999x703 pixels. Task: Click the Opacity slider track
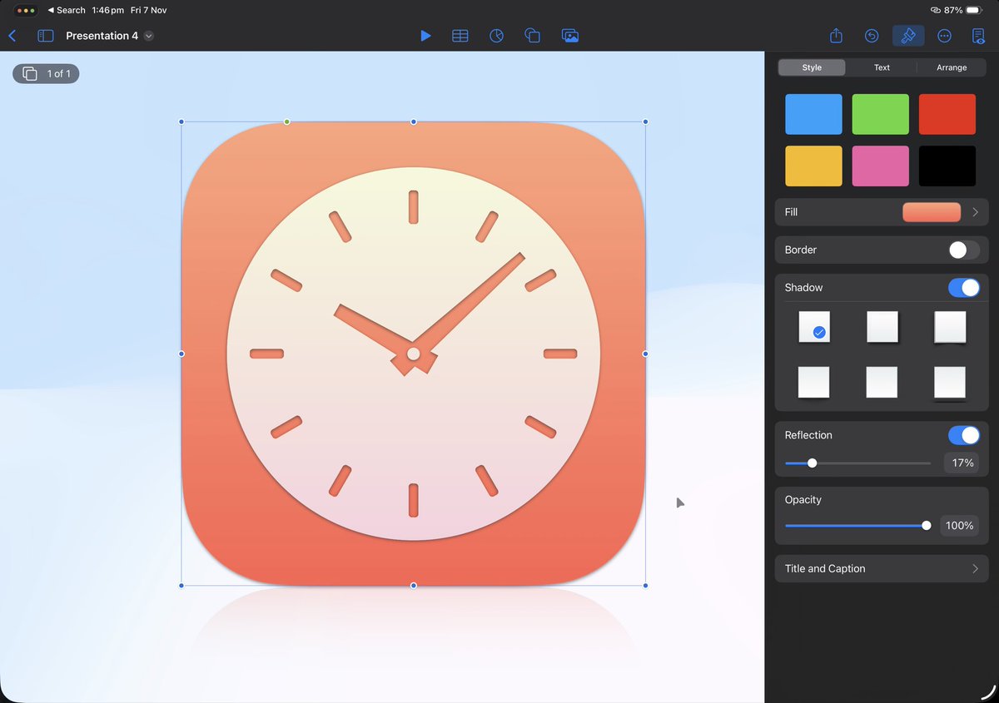(858, 526)
